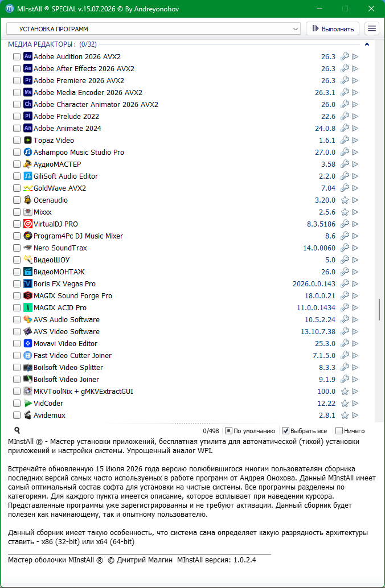
Task: Click the Выполнить button
Action: pos(333,29)
